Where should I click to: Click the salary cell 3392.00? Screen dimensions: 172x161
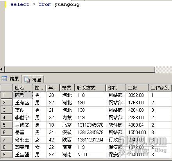(x=137, y=95)
